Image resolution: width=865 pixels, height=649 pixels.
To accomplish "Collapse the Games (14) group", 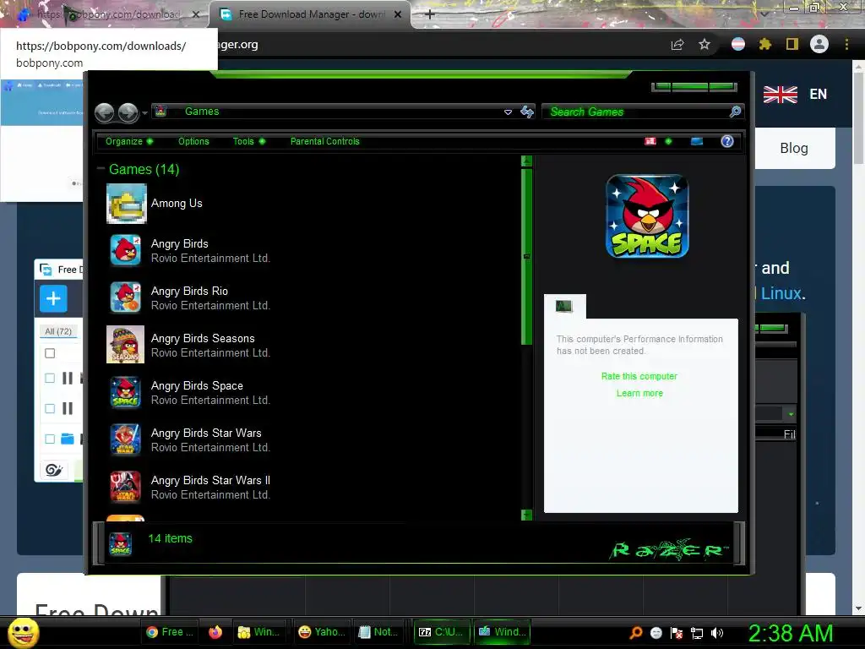I will tap(101, 168).
